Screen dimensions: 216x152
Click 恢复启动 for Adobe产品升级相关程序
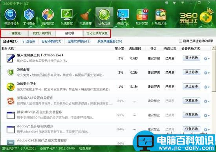click(192, 129)
